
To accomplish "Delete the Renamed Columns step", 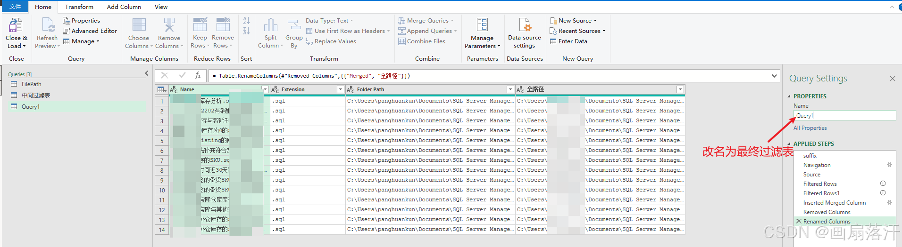I will click(799, 221).
